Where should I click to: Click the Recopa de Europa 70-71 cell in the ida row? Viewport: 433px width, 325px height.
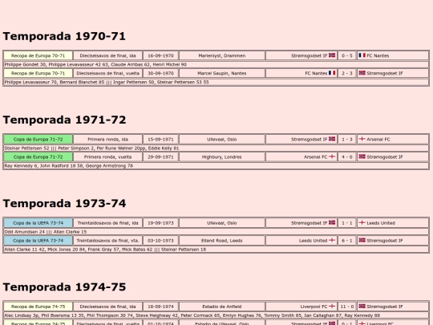38,55
